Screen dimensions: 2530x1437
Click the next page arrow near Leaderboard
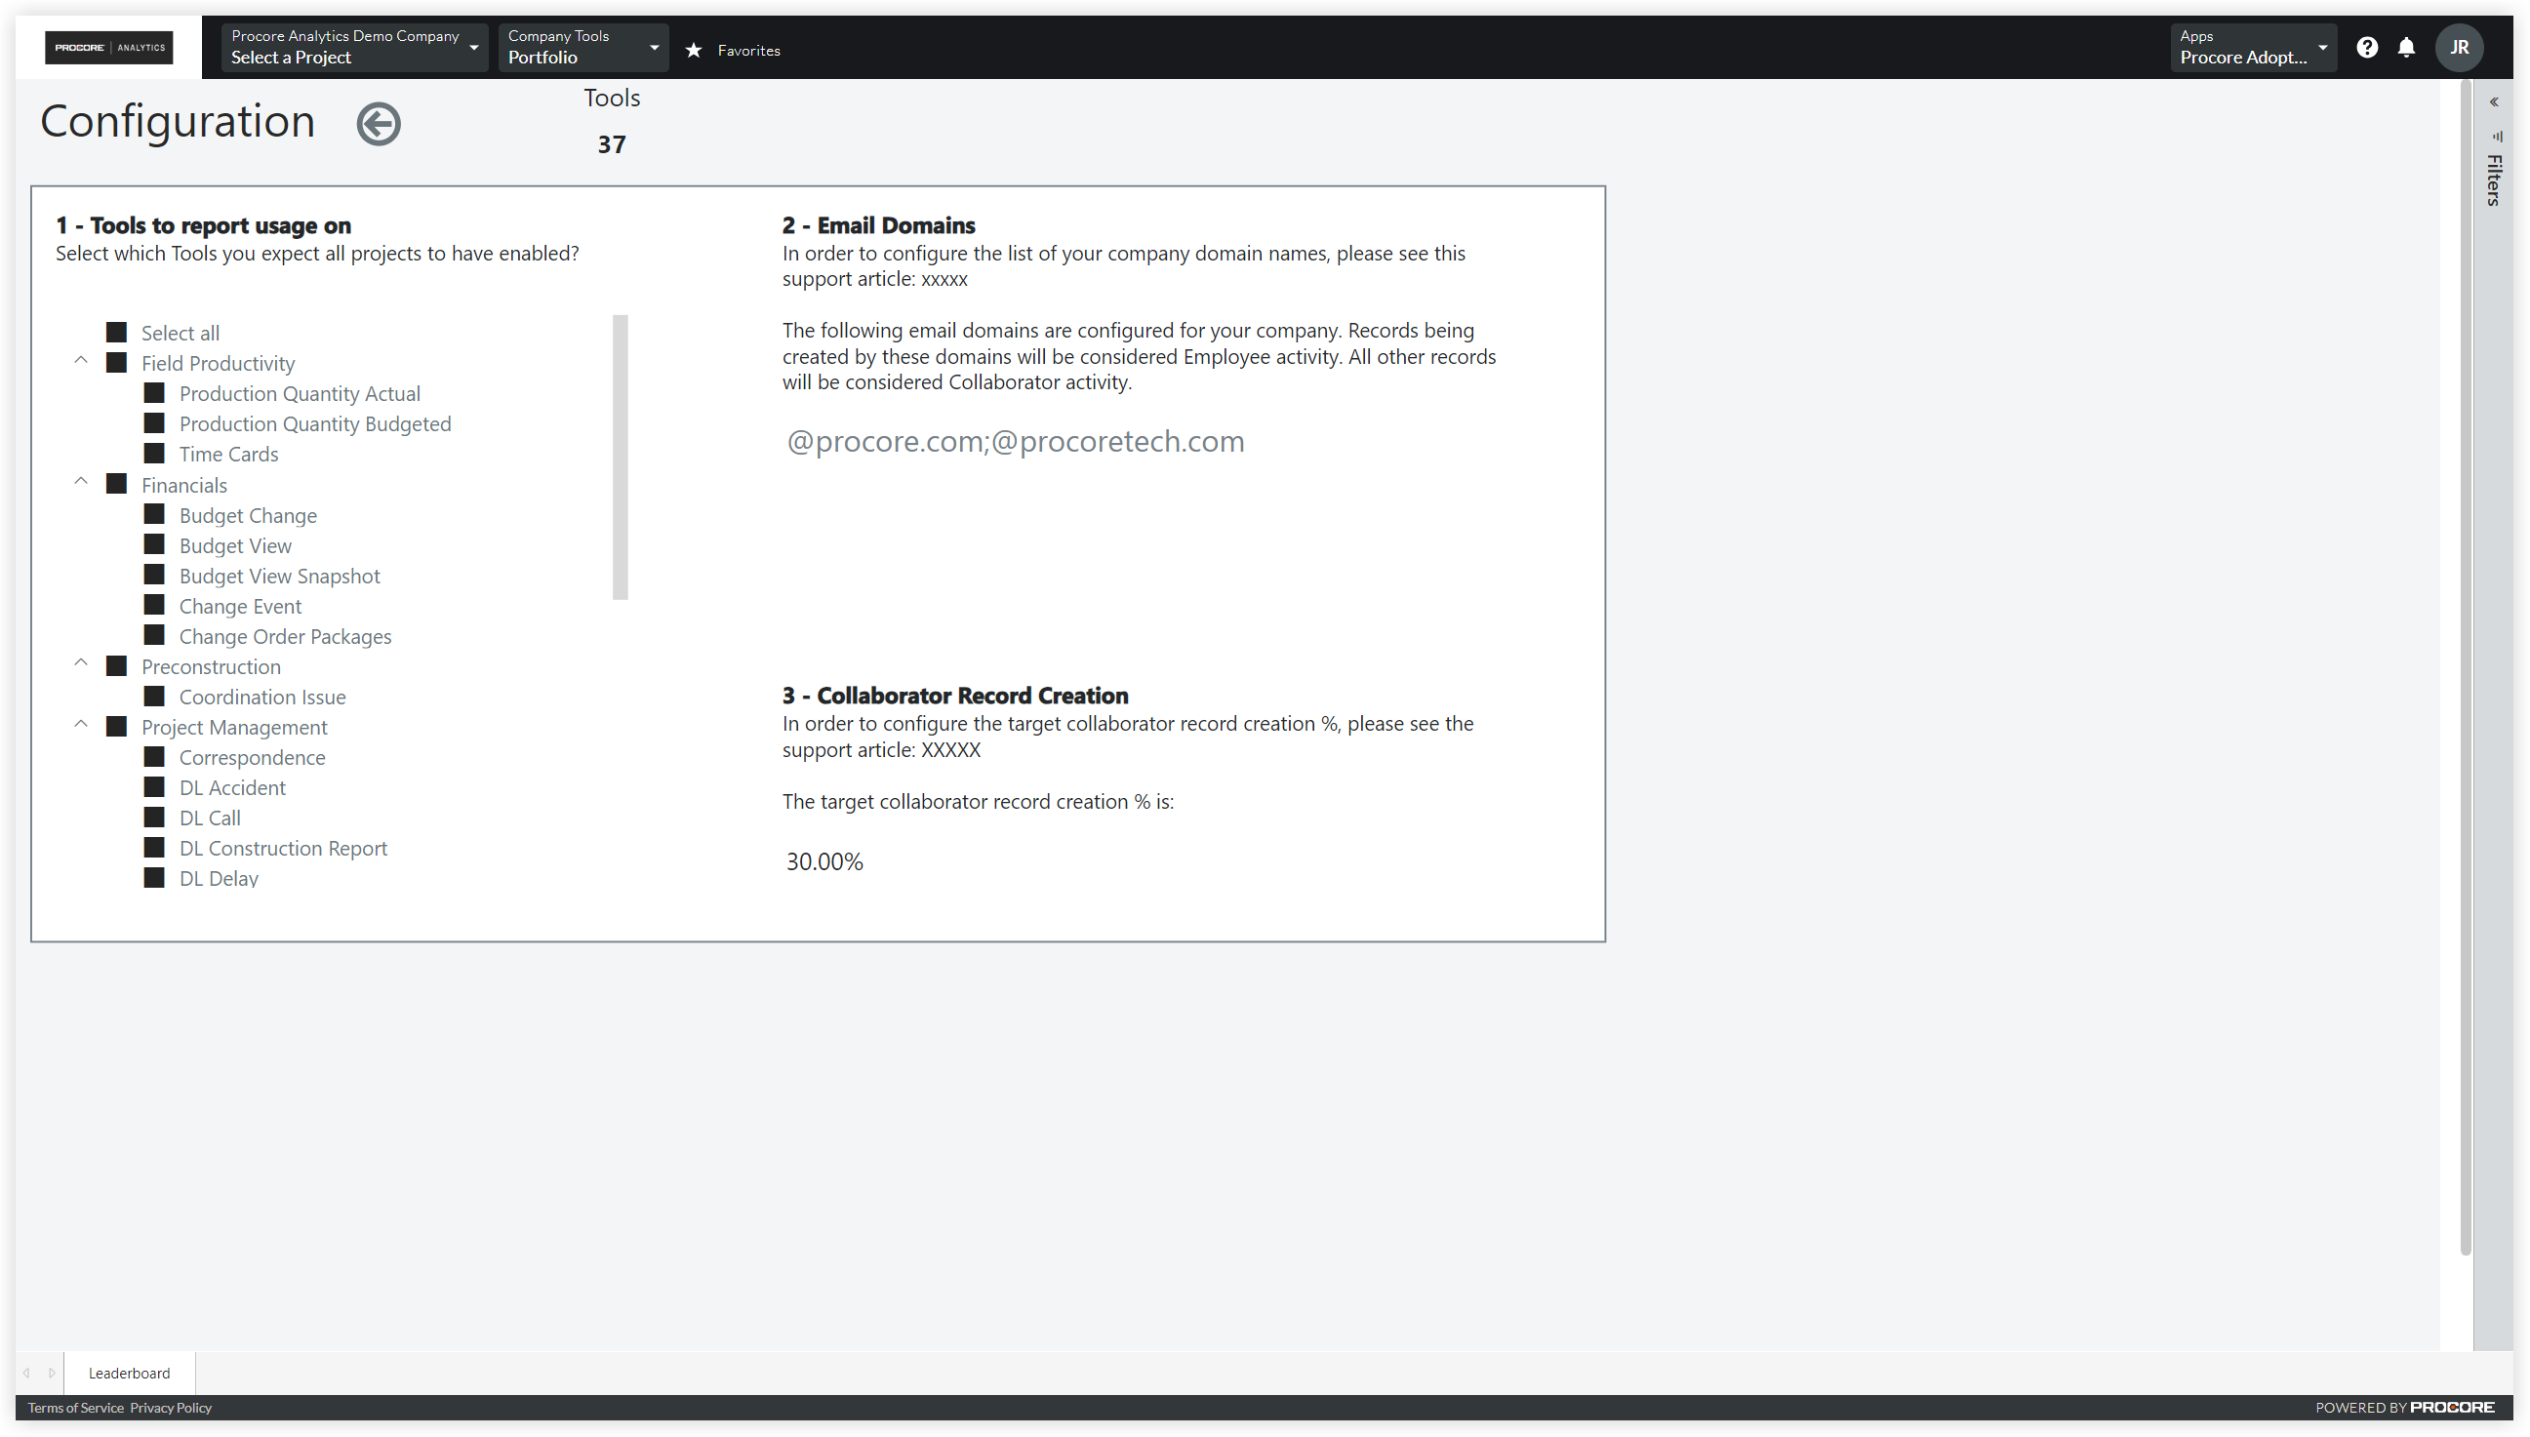point(53,1373)
